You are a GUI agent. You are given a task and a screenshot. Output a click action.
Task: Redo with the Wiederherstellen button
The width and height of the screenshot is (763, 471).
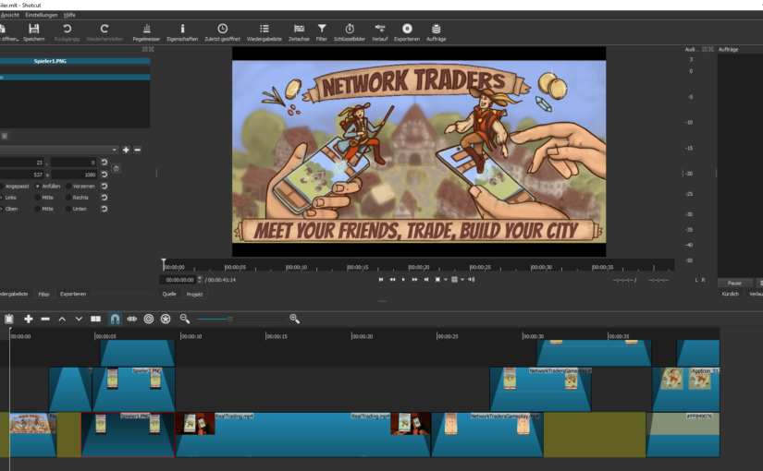[105, 32]
